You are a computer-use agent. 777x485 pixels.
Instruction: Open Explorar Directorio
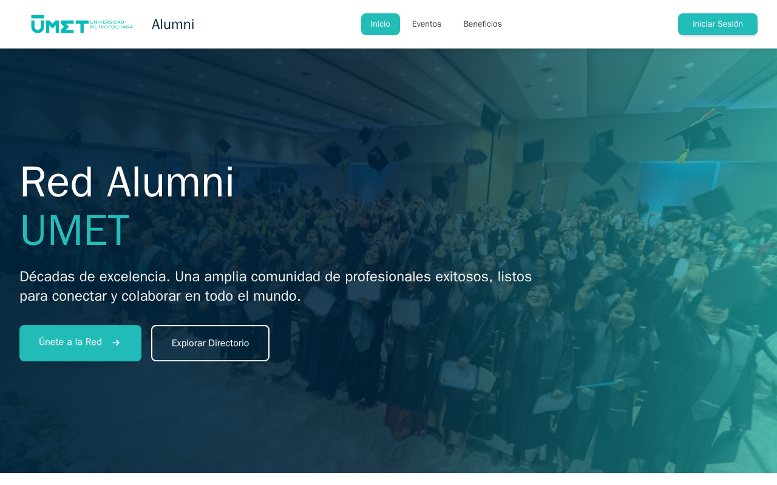(210, 343)
